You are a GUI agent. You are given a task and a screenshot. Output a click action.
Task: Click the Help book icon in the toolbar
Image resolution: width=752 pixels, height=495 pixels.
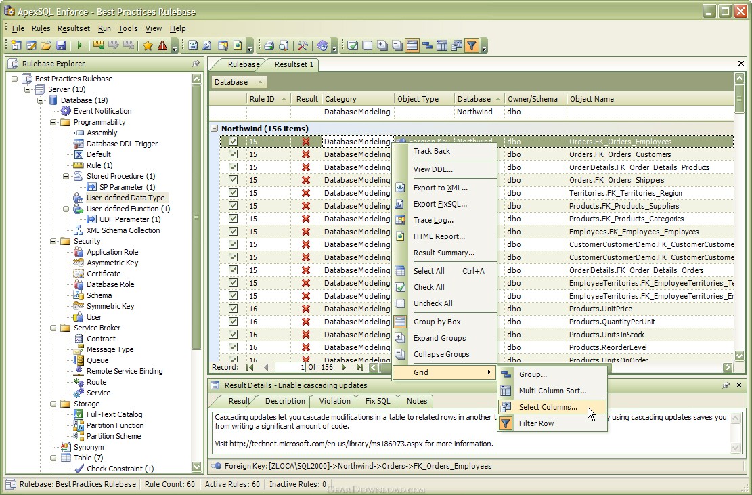322,45
